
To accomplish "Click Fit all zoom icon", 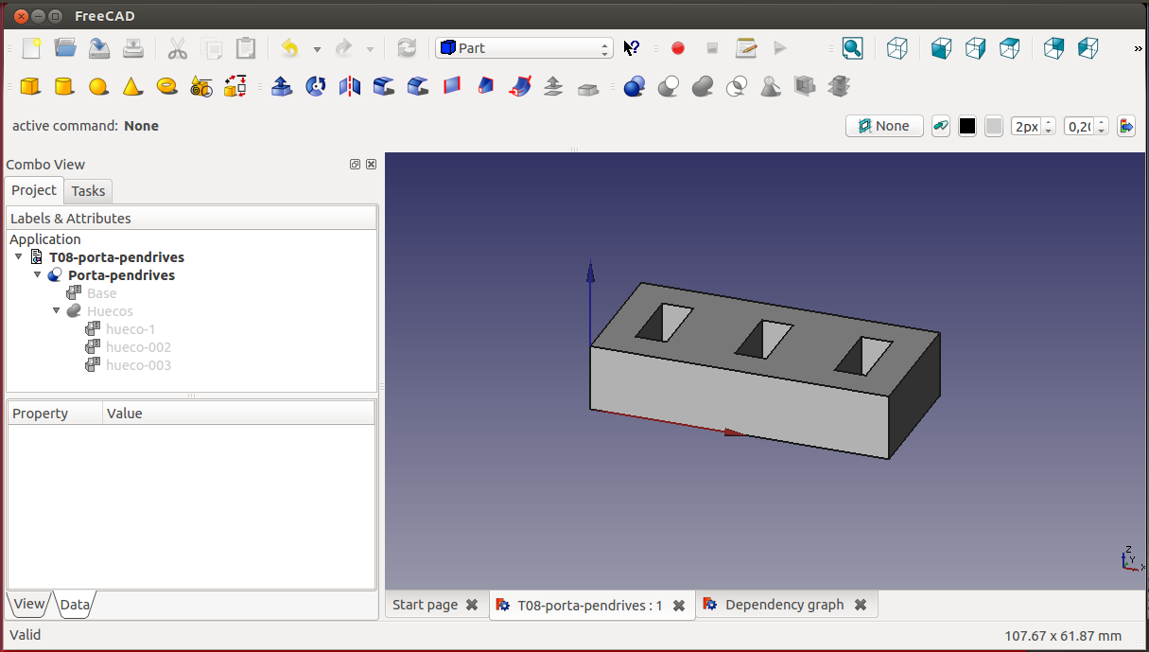I will (852, 48).
